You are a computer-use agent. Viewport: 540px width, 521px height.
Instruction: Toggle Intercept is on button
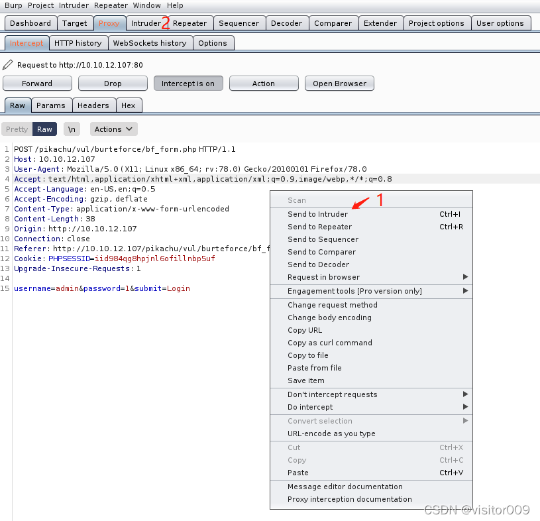pyautogui.click(x=188, y=84)
